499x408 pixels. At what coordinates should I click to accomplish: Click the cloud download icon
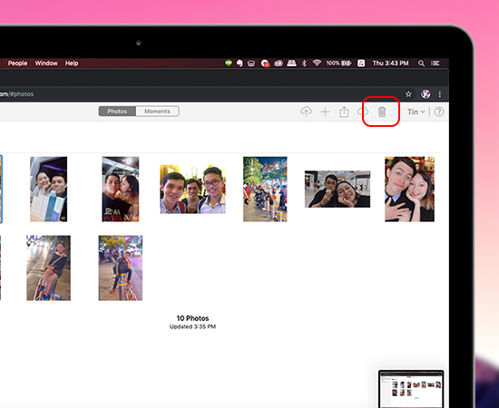(x=363, y=112)
